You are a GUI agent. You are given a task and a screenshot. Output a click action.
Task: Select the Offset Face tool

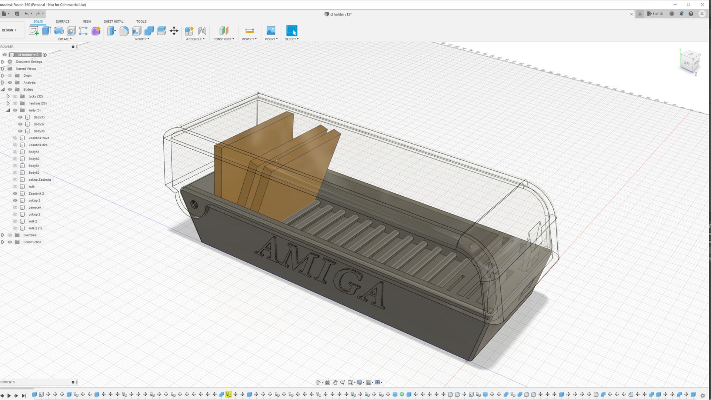161,31
